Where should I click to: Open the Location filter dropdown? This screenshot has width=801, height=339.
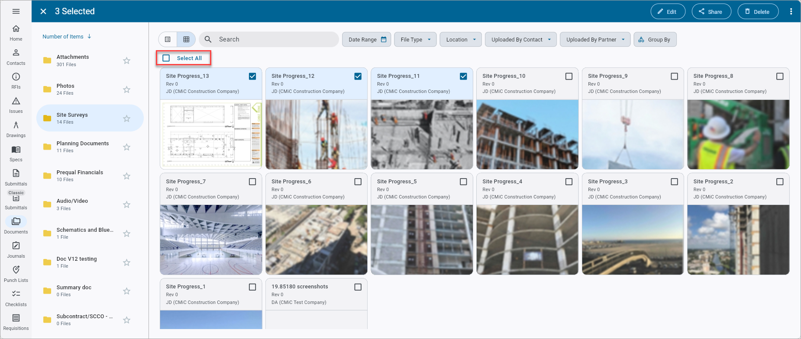[x=461, y=39]
